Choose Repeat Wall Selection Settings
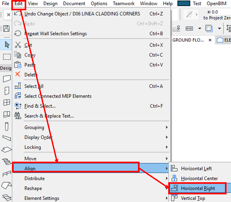This screenshot has height=202, width=231. pyautogui.click(x=91, y=33)
